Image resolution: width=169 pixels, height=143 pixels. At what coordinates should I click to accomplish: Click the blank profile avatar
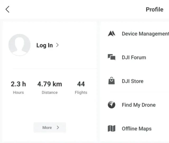pyautogui.click(x=20, y=45)
